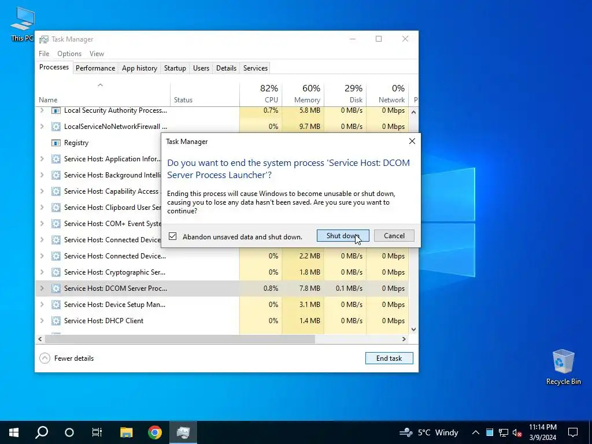Click Service Host: COM+ Event System gear icon
Image resolution: width=592 pixels, height=444 pixels.
tap(56, 224)
